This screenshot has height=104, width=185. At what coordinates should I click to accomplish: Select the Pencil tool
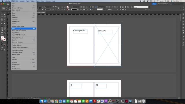[5, 23]
